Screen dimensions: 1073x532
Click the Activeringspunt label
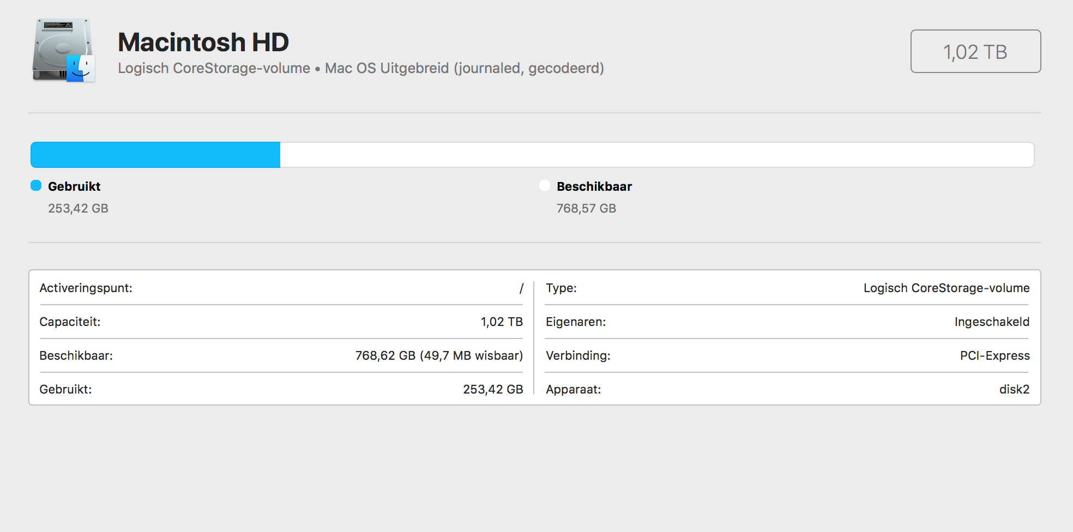pyautogui.click(x=86, y=288)
